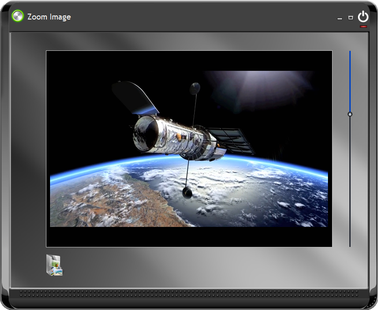The width and height of the screenshot is (378, 310).
Task: Maximize the Zoom Image window
Action: pos(351,18)
